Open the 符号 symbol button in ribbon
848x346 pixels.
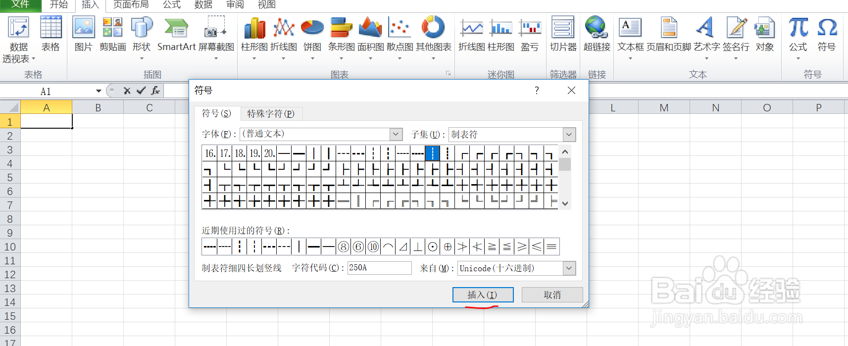pos(827,34)
